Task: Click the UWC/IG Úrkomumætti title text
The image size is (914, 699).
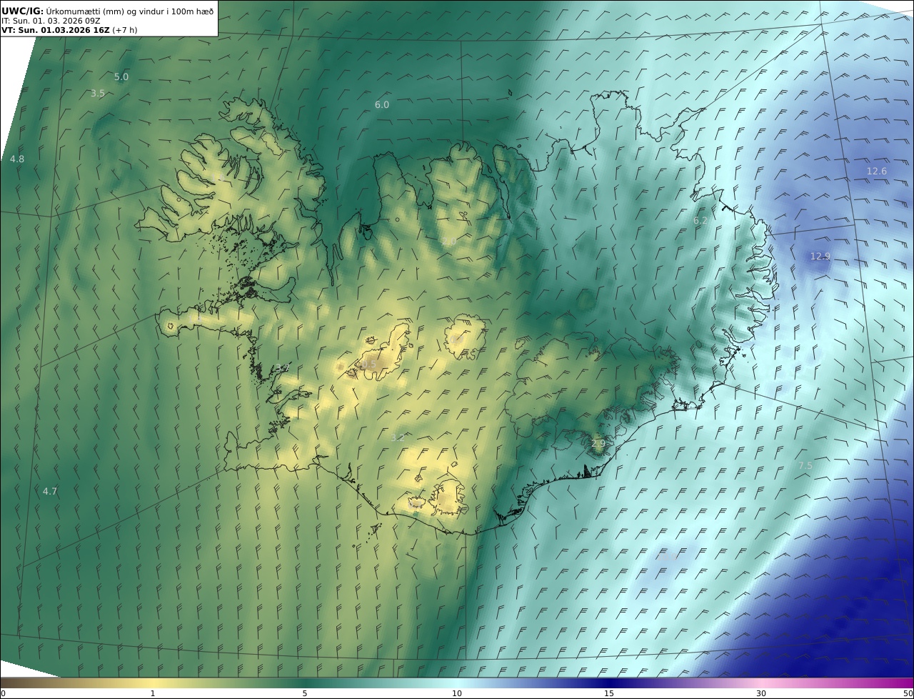Action: coord(107,11)
